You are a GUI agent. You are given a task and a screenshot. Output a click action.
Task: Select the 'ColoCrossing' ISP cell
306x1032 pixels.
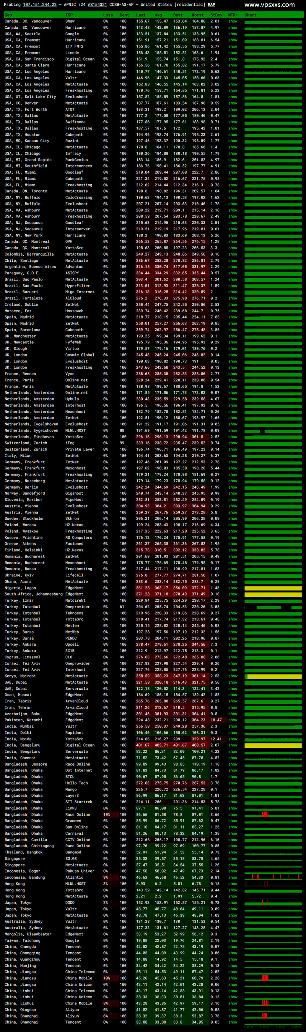click(78, 197)
